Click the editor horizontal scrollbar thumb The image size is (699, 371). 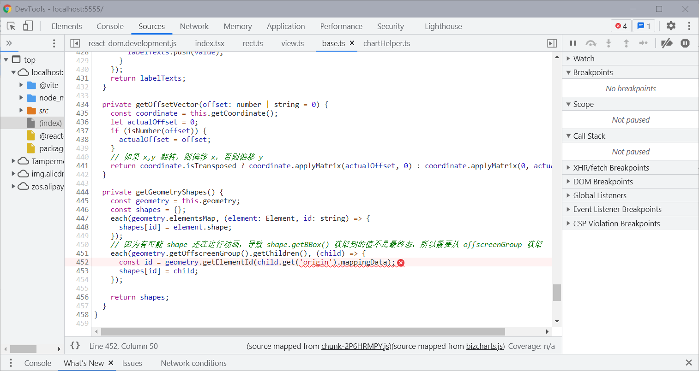click(303, 331)
